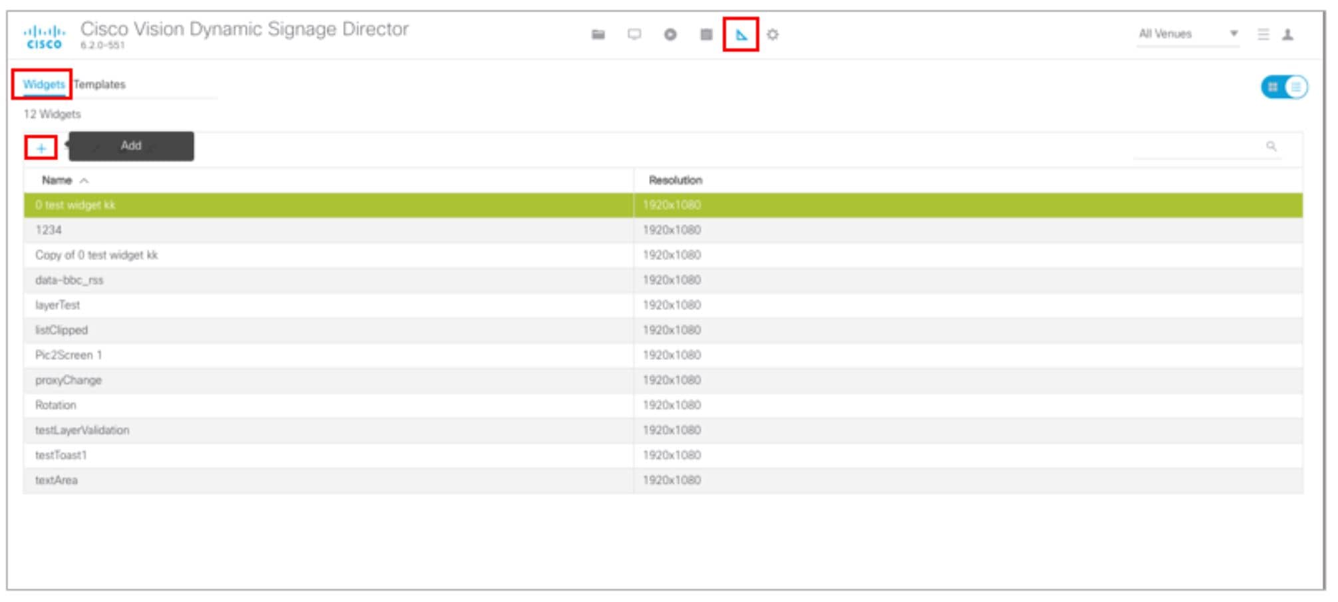Collapse sorting via Name header chevron
The image size is (1338, 602).
[x=83, y=180]
